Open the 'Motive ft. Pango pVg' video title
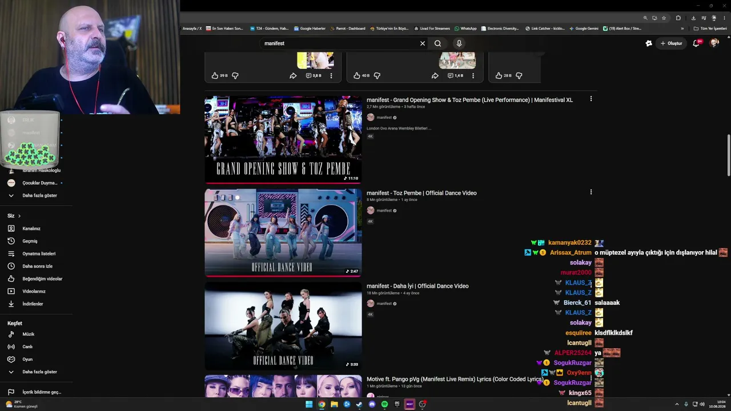 [455, 379]
